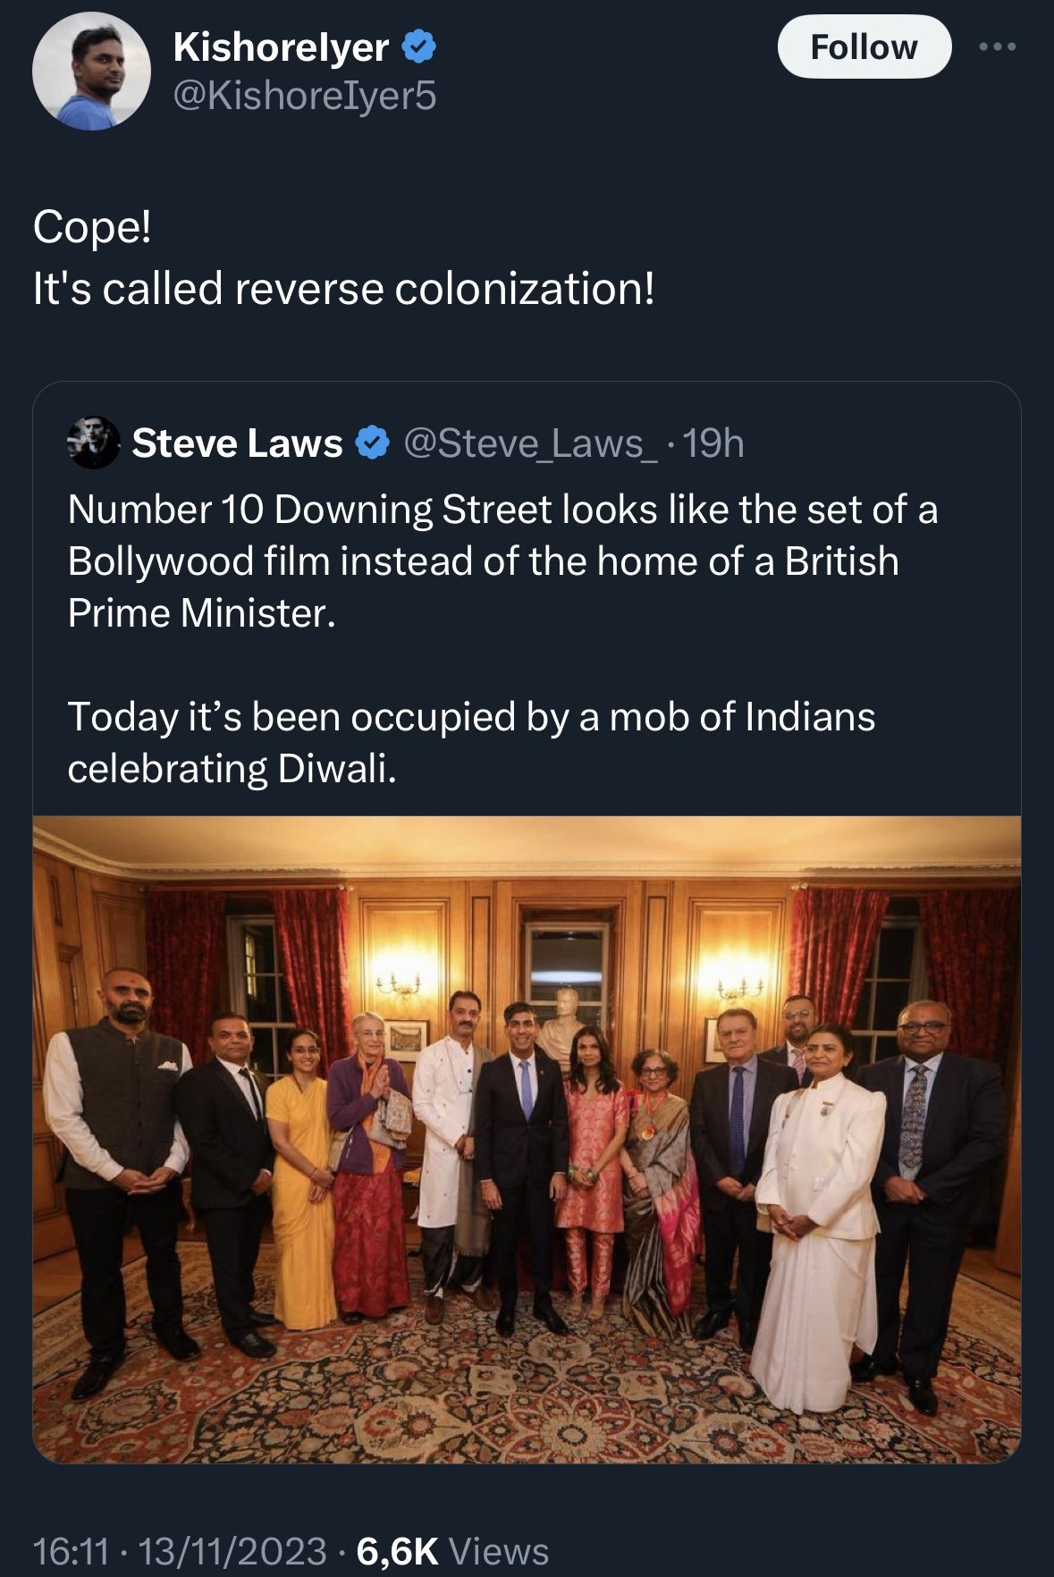The width and height of the screenshot is (1054, 1577).
Task: Follow the KishoreIyer account
Action: coord(864,46)
